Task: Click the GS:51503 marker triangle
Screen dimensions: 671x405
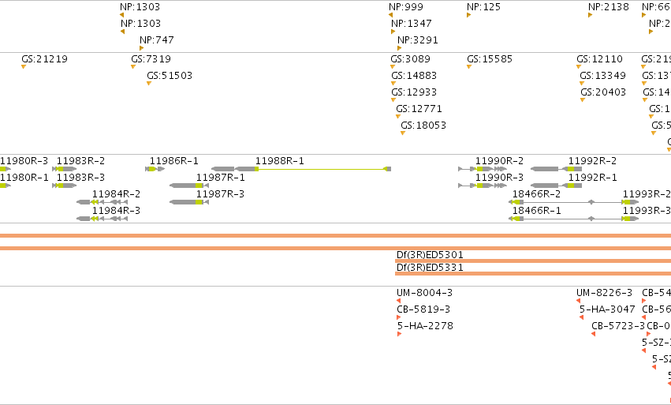Action: 149,84
